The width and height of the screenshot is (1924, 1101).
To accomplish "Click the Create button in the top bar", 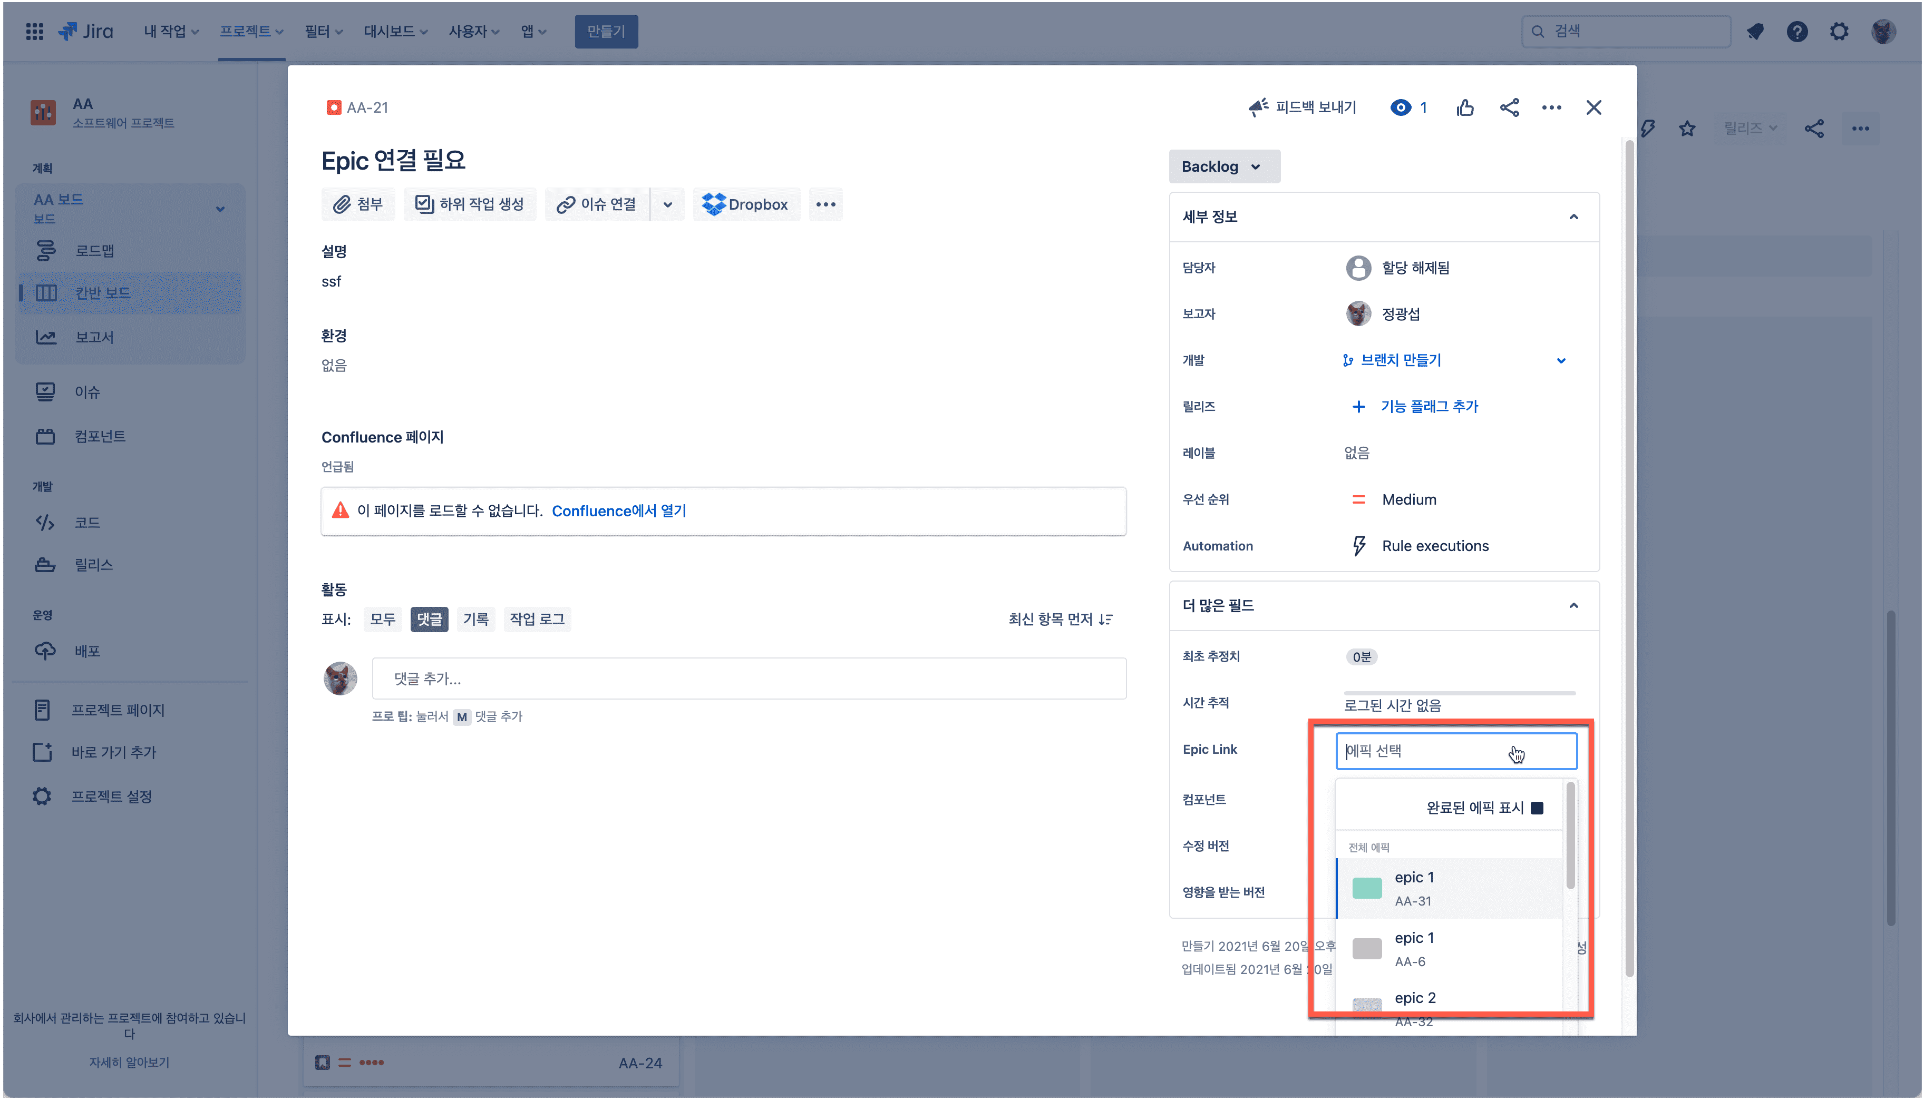I will pos(605,31).
